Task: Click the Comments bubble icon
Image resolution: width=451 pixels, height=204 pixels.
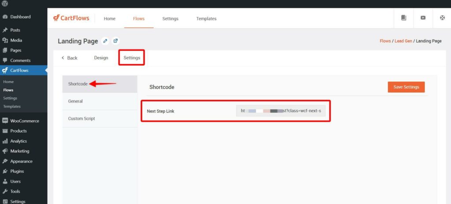Action: [x=5, y=61]
